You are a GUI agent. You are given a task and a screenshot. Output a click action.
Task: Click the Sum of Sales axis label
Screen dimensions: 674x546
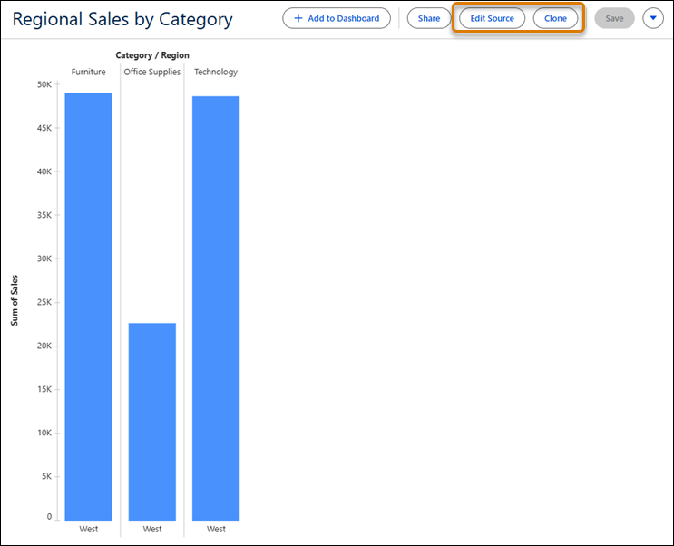point(15,300)
